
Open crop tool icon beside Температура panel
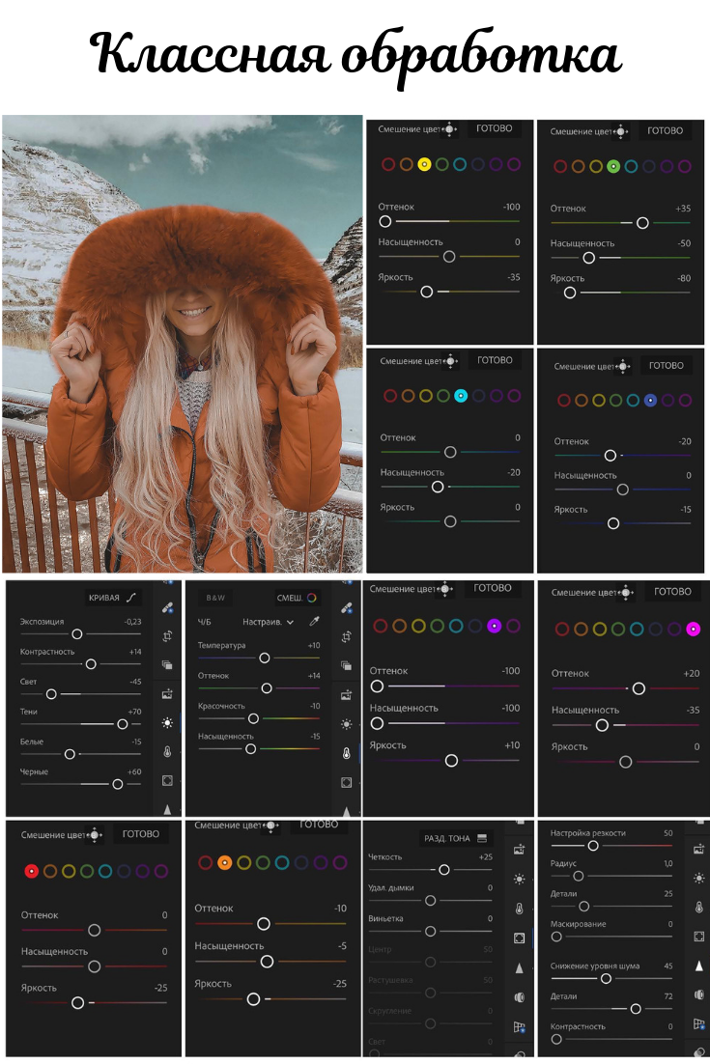click(346, 636)
